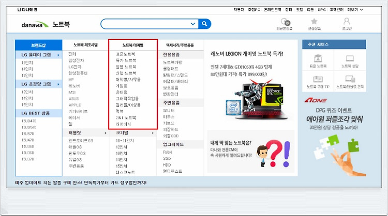
Task: Select HP under manufacturers
Action: coord(71,79)
